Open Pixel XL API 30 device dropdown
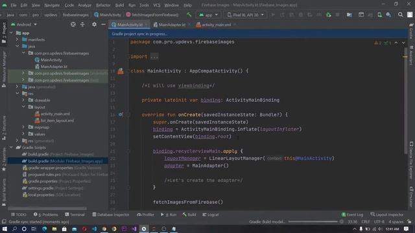Image resolution: width=415 pixels, height=233 pixels. pos(245,15)
